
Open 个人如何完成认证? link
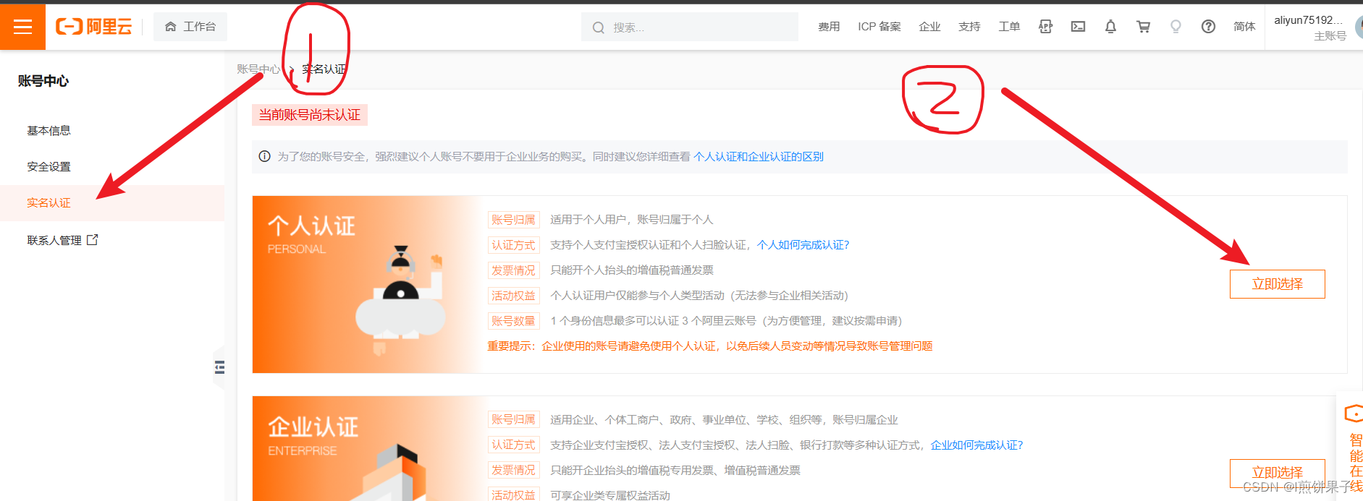[803, 245]
